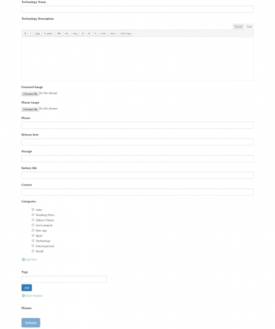This screenshot has width=275, height=329.
Task: Click the Camera input field
Action: point(137,192)
